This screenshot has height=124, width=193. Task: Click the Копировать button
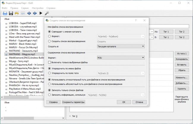pos(182,59)
